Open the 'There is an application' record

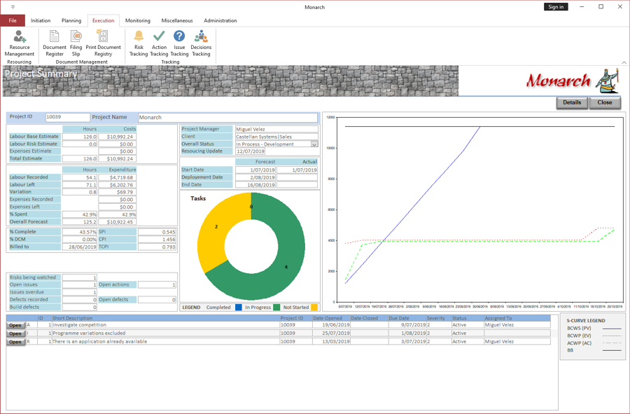tap(15, 342)
